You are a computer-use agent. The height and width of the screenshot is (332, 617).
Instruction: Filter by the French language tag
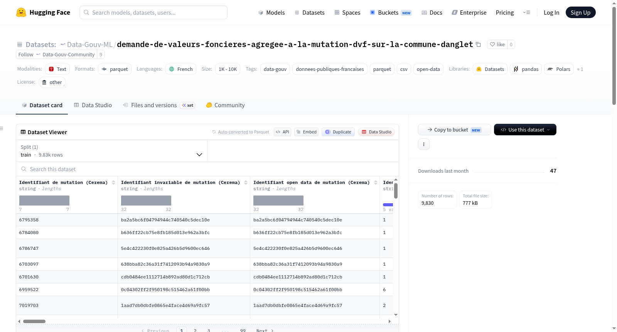[181, 69]
